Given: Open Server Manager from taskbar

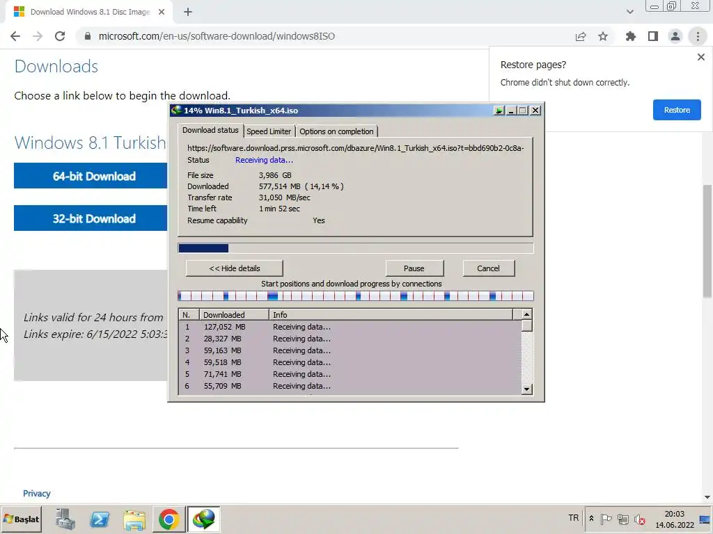Looking at the screenshot, I should point(65,519).
